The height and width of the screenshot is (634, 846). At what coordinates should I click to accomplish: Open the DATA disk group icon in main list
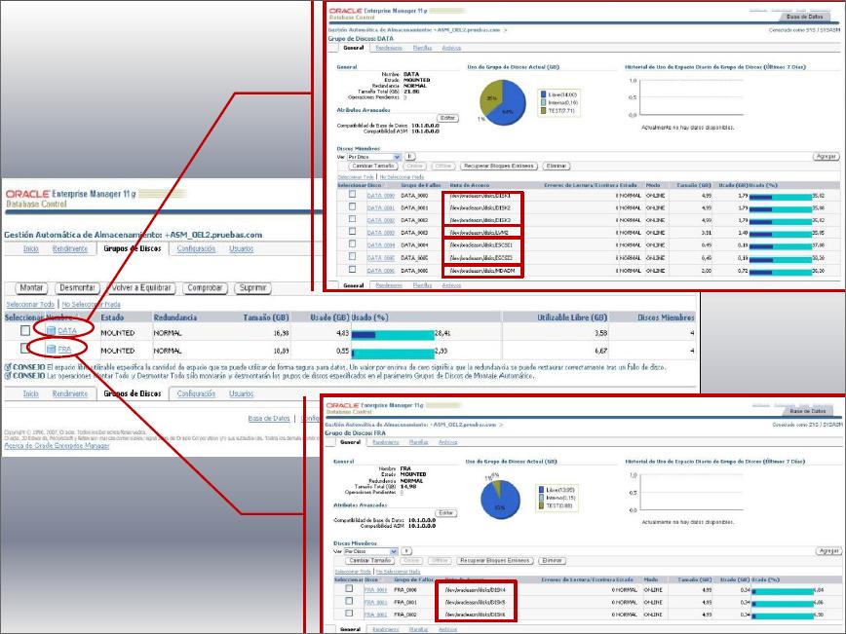point(51,330)
